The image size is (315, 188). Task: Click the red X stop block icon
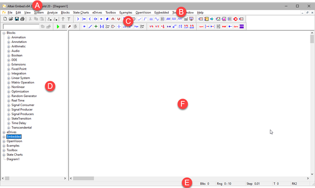click(235, 19)
